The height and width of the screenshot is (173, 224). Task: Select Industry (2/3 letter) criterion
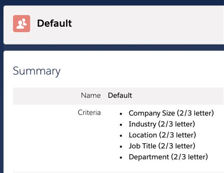[x=162, y=124]
